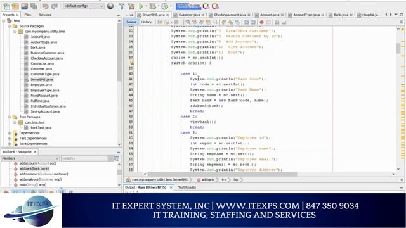Open the Customer.java editor tab
Image resolution: width=406 pixels, height=228 pixels.
(x=189, y=15)
